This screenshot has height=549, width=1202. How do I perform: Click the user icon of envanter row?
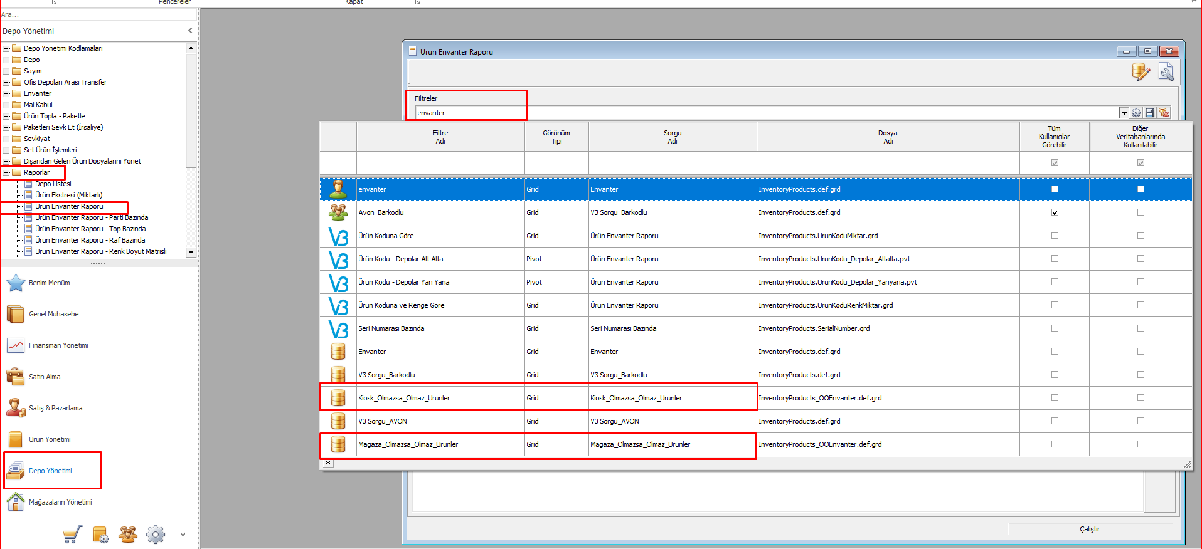(x=338, y=189)
